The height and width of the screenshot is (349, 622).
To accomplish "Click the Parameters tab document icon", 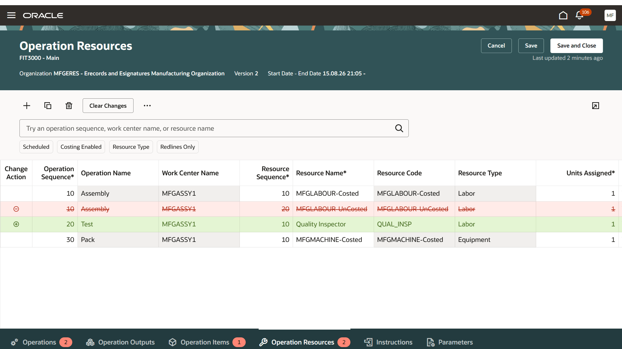I will coord(430,342).
